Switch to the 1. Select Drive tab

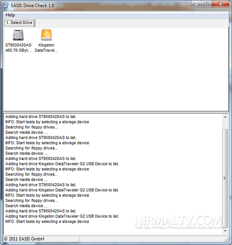coord(19,23)
